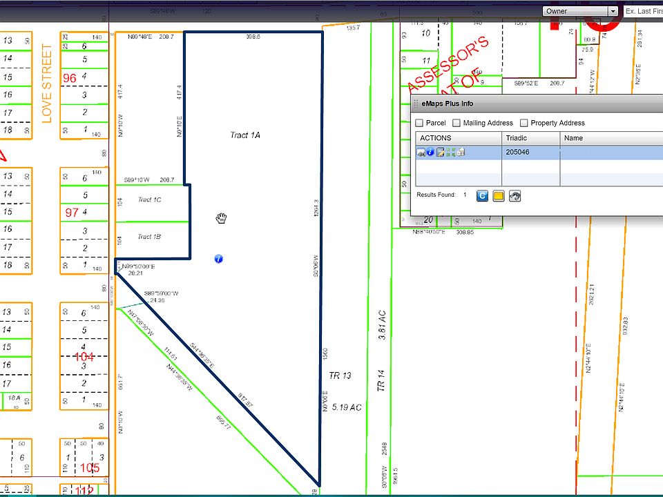Screen dimensions: 663x497
Task: Click the Tract 1C parcel label
Action: click(149, 199)
